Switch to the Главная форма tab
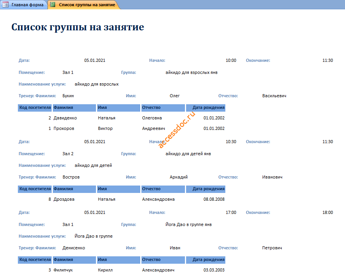Screen dimensions: 345x275 [x=24, y=5]
